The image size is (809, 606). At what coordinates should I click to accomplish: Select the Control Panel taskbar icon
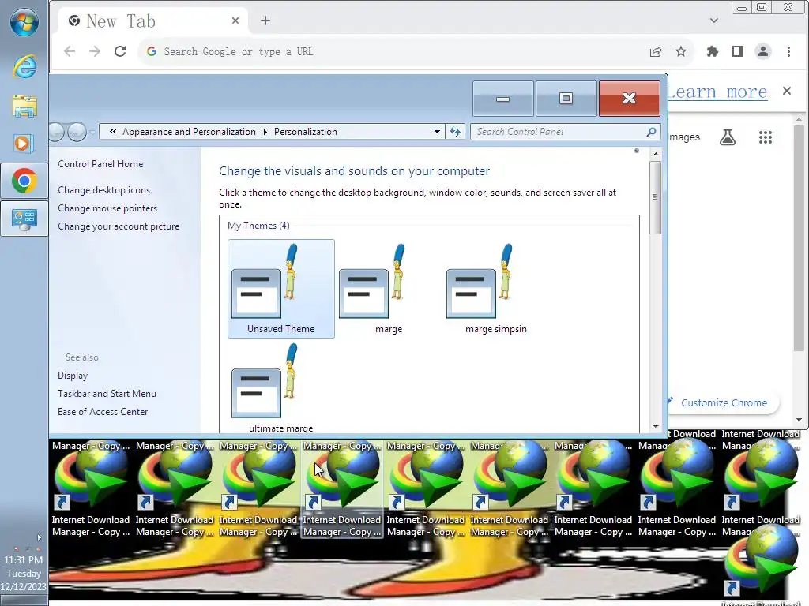(24, 219)
